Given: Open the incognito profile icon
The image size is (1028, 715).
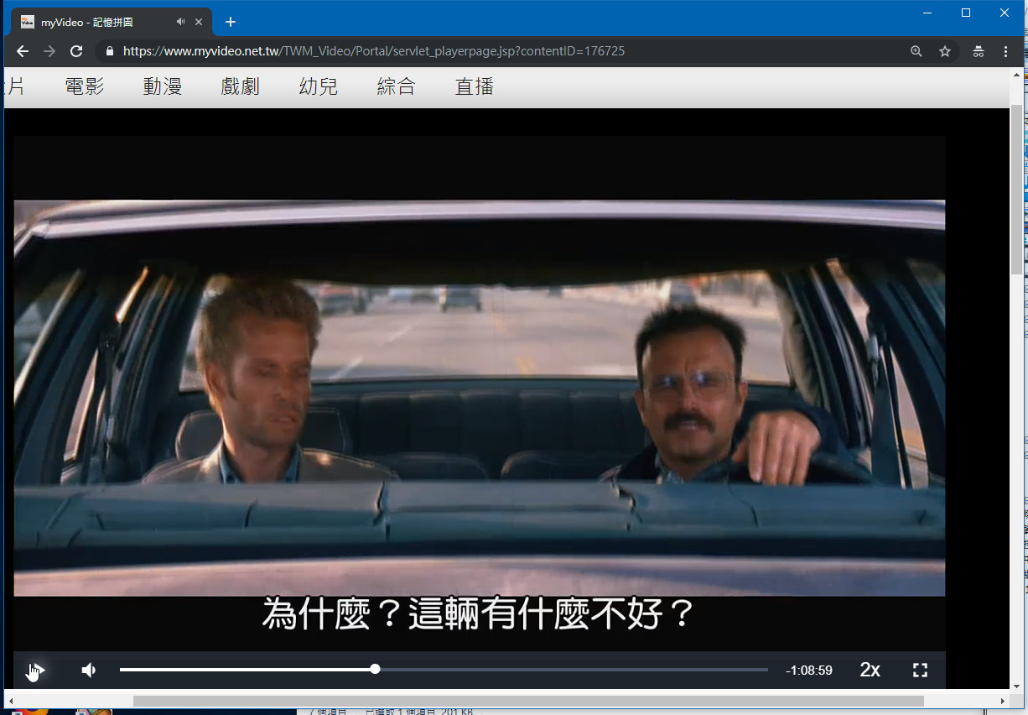Looking at the screenshot, I should (979, 51).
